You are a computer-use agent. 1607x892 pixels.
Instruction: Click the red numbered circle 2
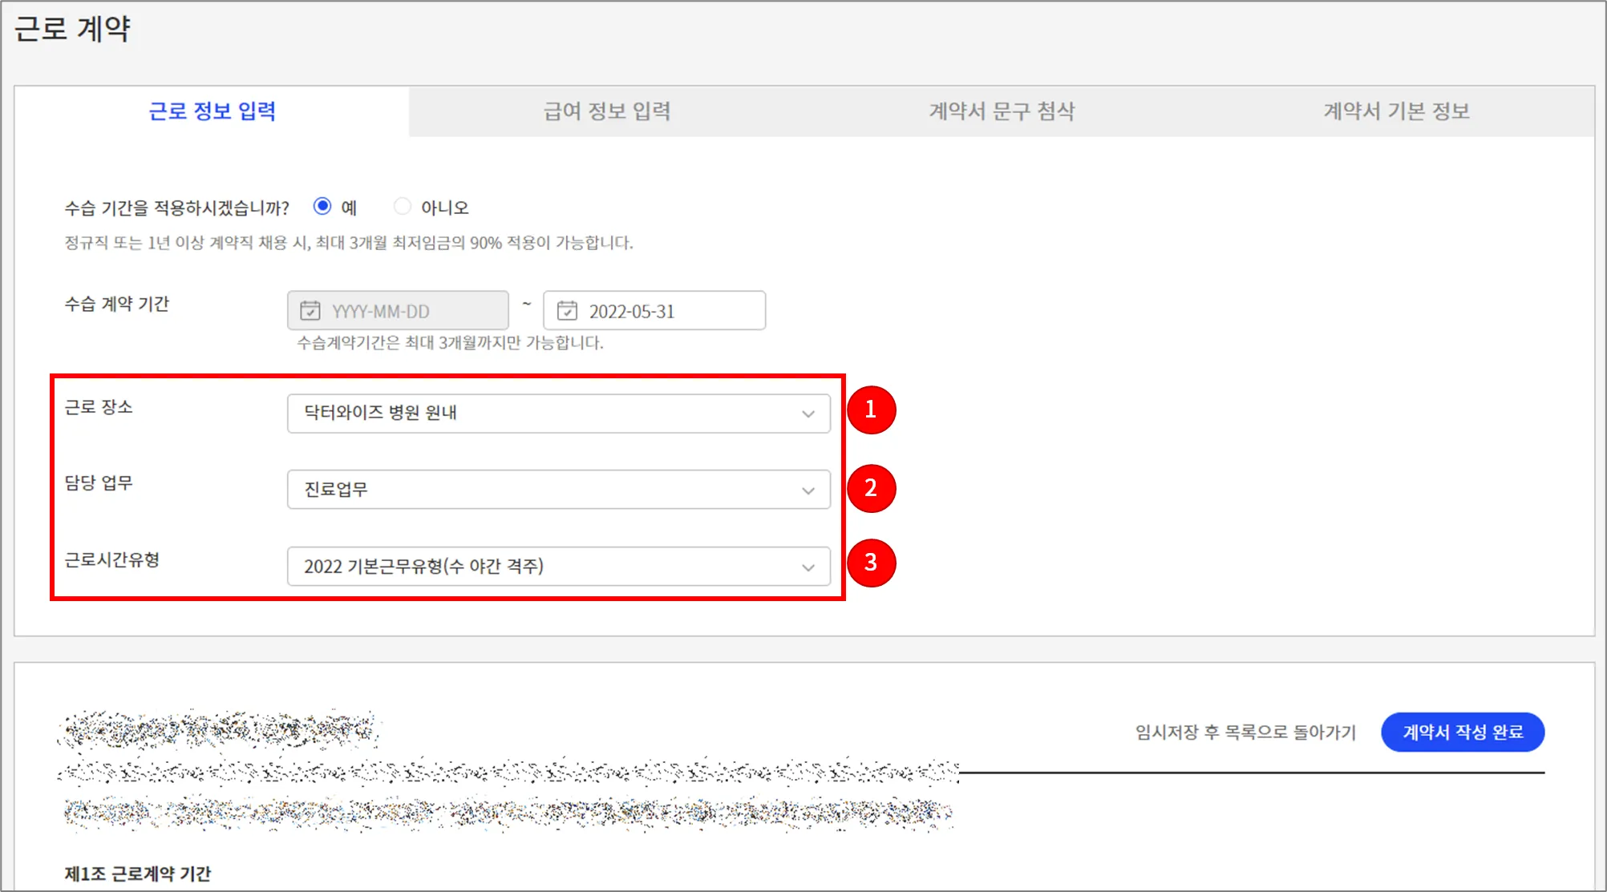(x=871, y=488)
